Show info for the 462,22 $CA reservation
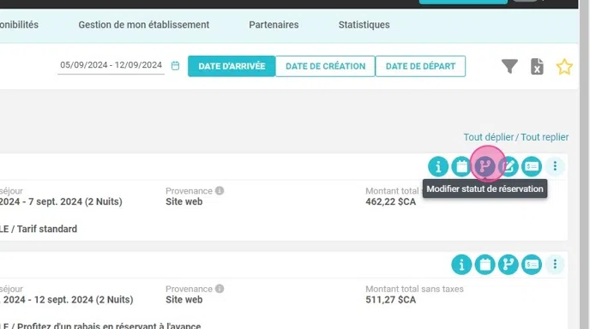 tap(438, 166)
